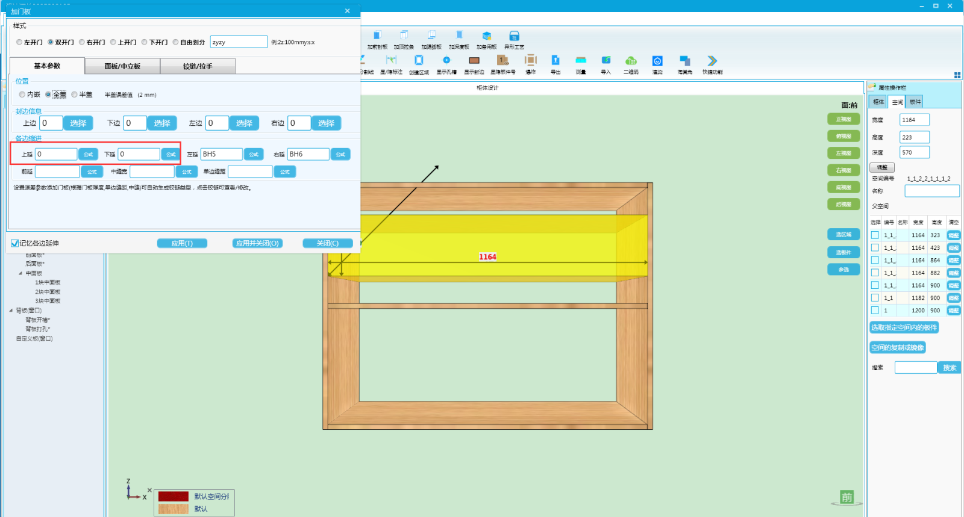Switch to the 基本参数 tab

pos(47,66)
